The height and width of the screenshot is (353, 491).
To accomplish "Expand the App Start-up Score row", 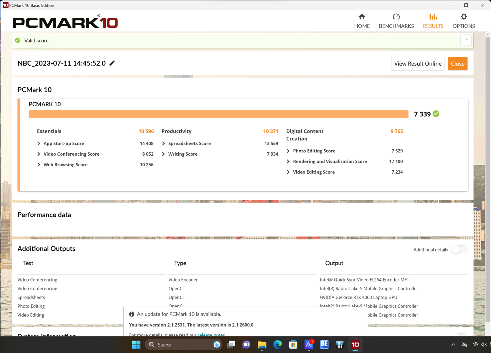I will (x=39, y=144).
